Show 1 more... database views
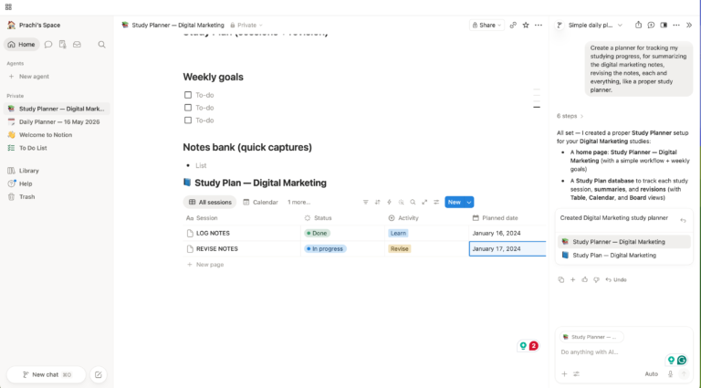This screenshot has height=388, width=701. pyautogui.click(x=299, y=202)
